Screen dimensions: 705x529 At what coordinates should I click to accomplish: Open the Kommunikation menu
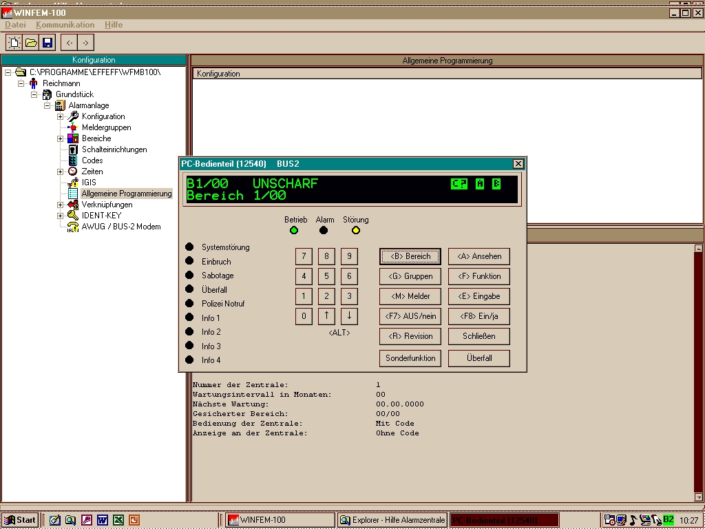pyautogui.click(x=65, y=25)
